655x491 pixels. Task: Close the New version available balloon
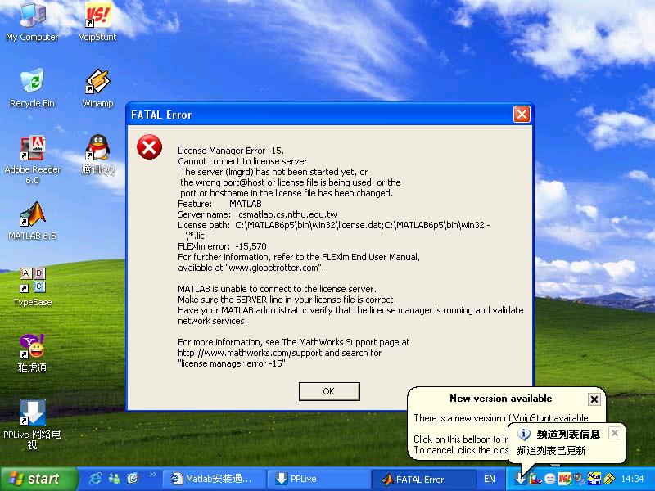[594, 399]
